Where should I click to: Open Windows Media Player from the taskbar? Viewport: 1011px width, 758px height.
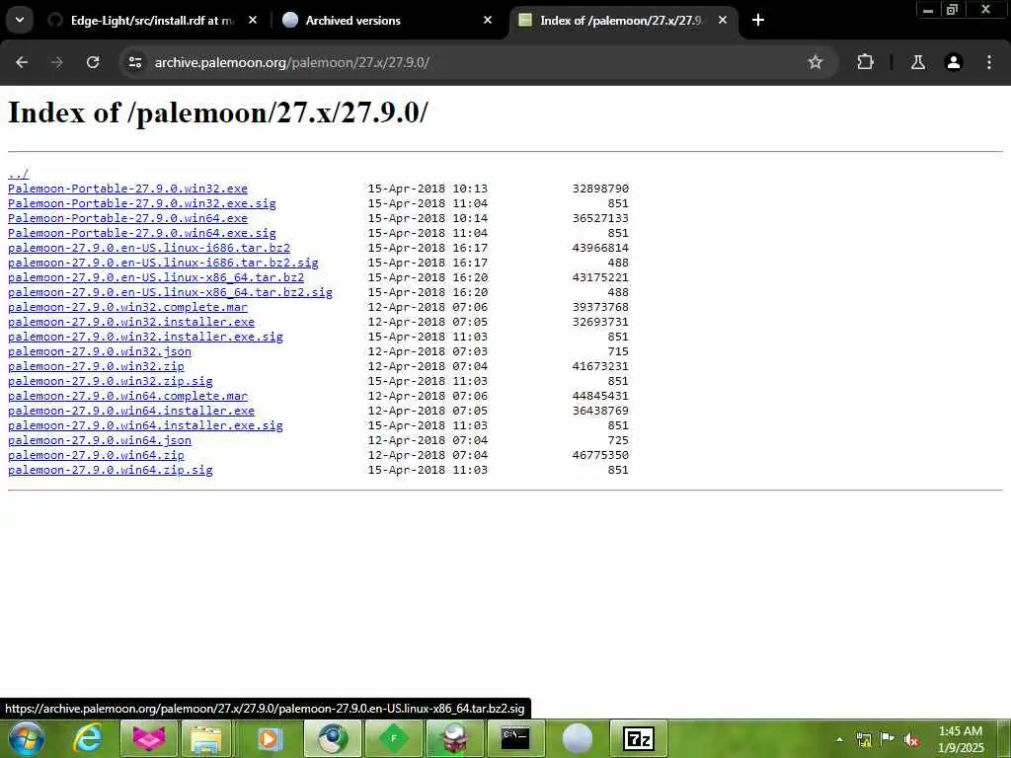270,738
